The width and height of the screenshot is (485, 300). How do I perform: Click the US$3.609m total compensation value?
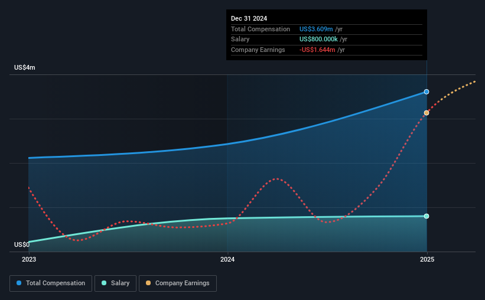pos(316,29)
